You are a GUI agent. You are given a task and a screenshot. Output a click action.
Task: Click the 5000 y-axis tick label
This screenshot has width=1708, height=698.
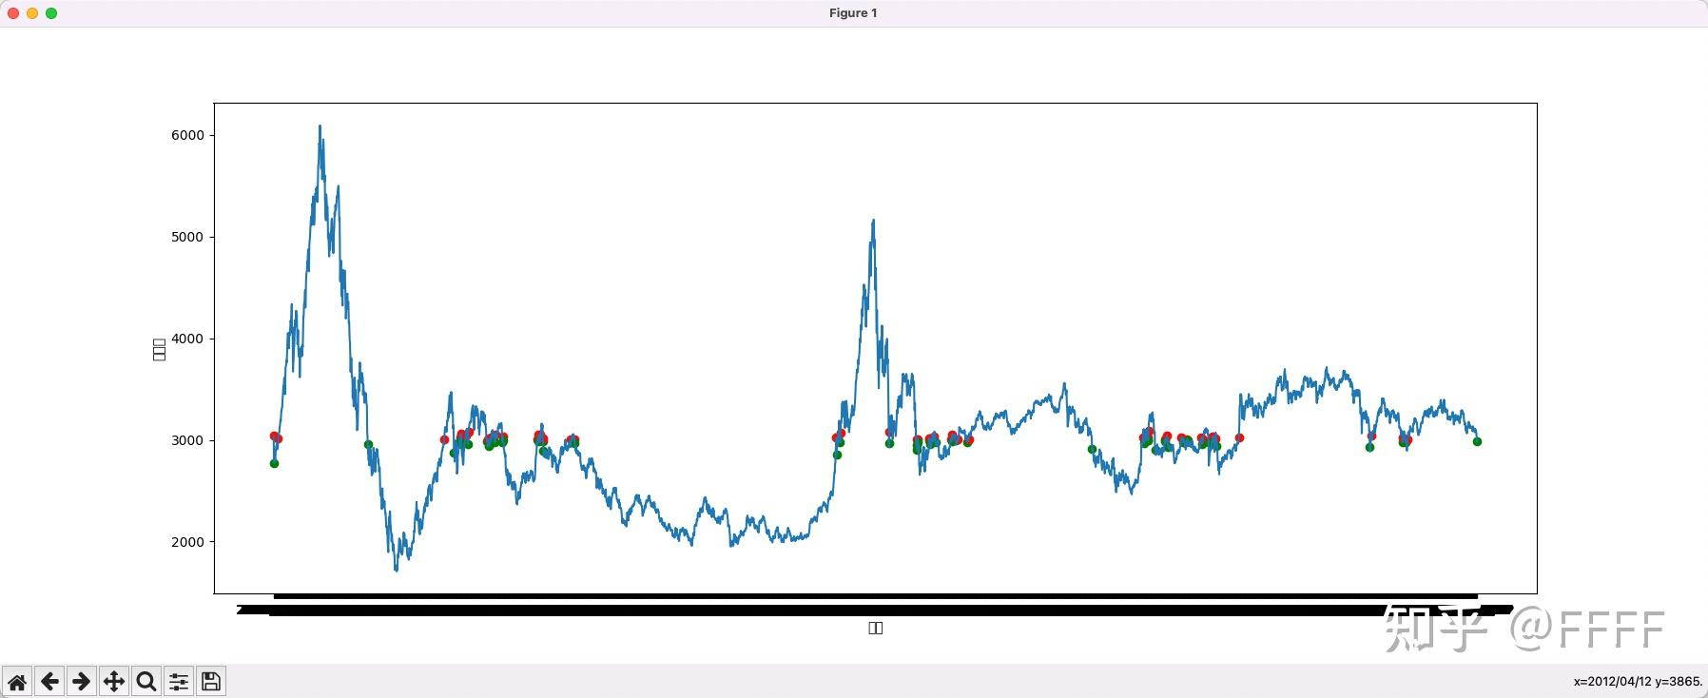pos(187,237)
